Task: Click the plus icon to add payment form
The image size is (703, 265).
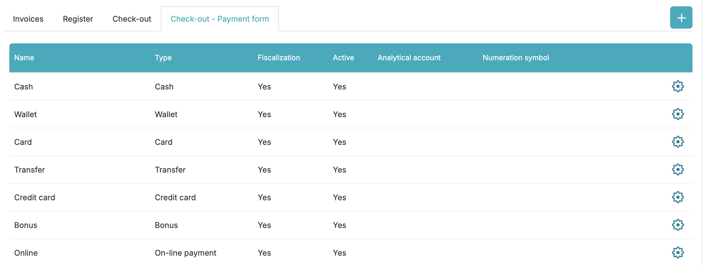Action: (x=681, y=18)
